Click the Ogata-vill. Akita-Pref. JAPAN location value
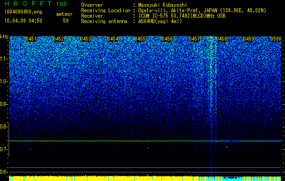 point(202,10)
